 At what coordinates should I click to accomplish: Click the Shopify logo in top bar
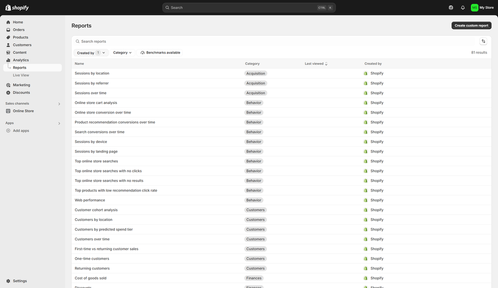click(x=17, y=7)
